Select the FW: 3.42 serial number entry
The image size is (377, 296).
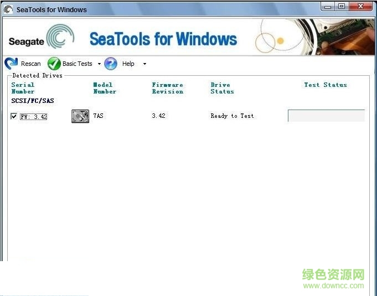pos(33,117)
